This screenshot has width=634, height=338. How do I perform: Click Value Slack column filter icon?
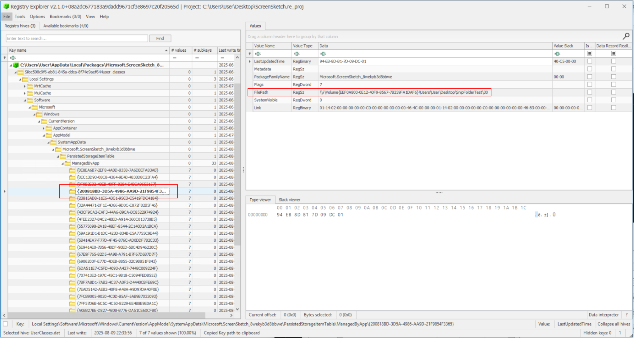[x=557, y=54]
